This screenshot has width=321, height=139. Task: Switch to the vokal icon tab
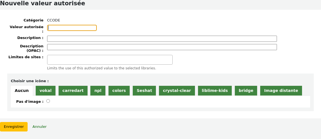[45, 91]
